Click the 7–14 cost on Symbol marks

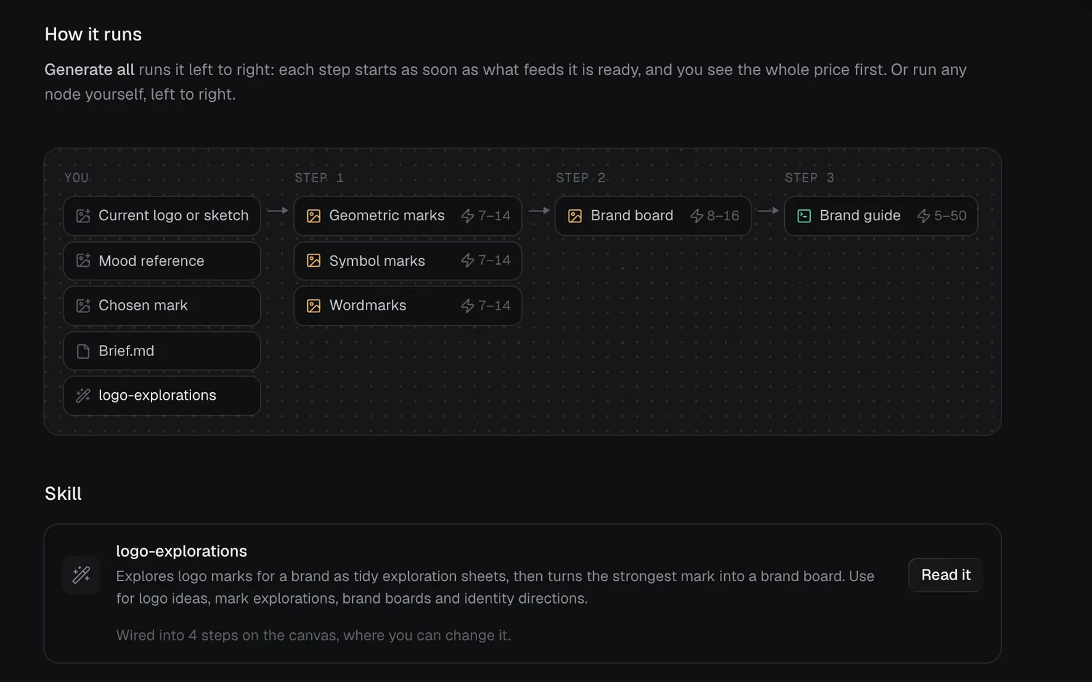[494, 261]
